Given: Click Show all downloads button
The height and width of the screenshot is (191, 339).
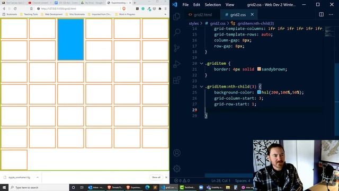Looking at the screenshot, I should click(x=156, y=177).
